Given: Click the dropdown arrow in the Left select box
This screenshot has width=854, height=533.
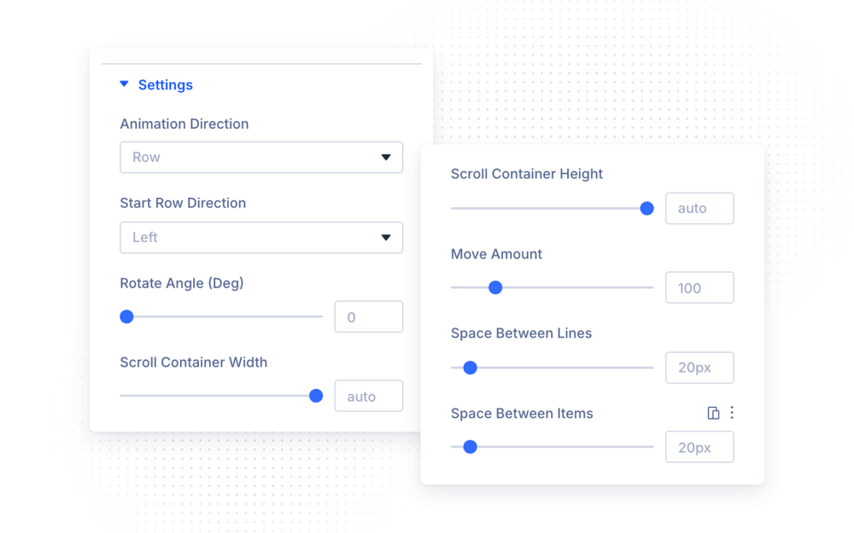Looking at the screenshot, I should click(386, 237).
